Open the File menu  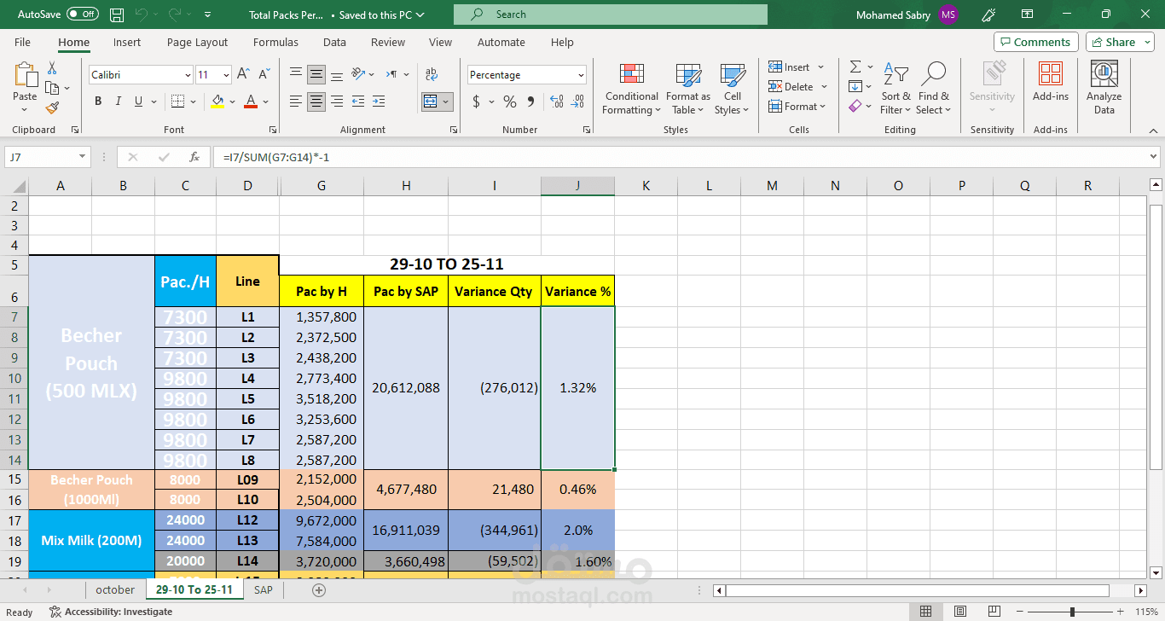[22, 42]
